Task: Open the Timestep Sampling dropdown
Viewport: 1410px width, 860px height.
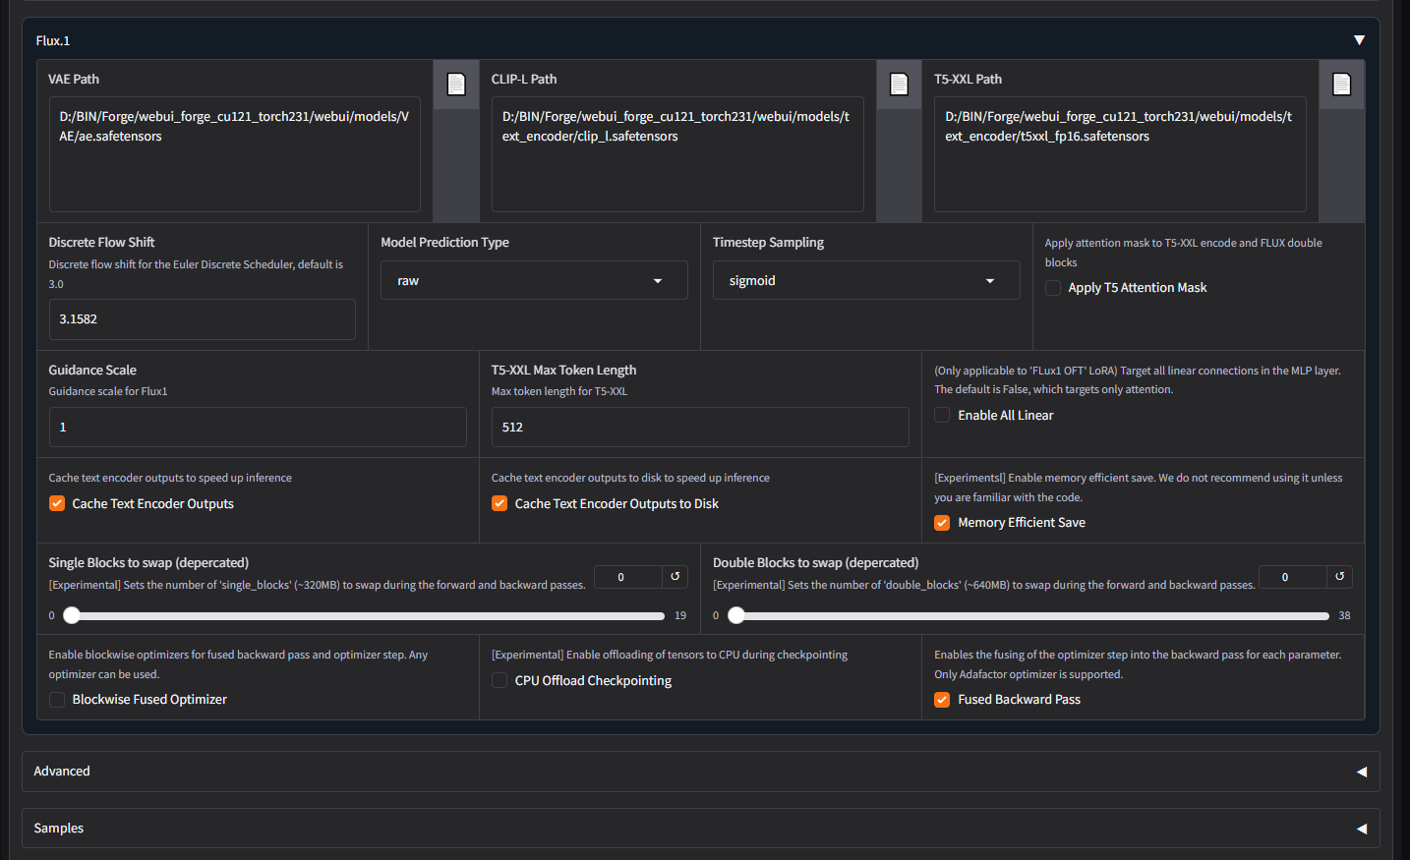Action: tap(865, 281)
